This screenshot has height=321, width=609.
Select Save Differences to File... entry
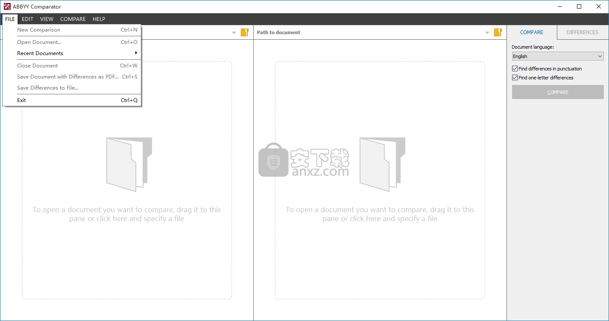[72, 88]
